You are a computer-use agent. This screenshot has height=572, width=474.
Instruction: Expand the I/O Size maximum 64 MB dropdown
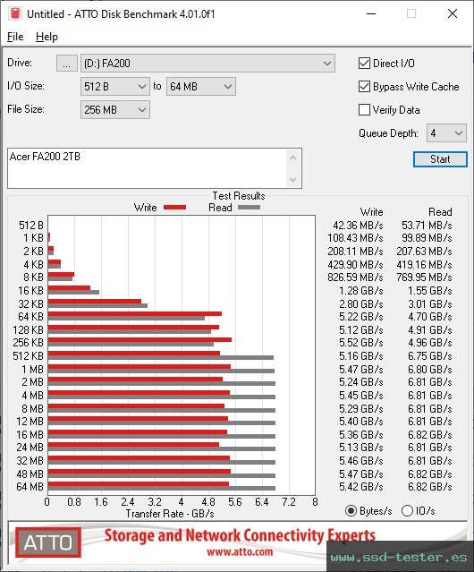(201, 87)
